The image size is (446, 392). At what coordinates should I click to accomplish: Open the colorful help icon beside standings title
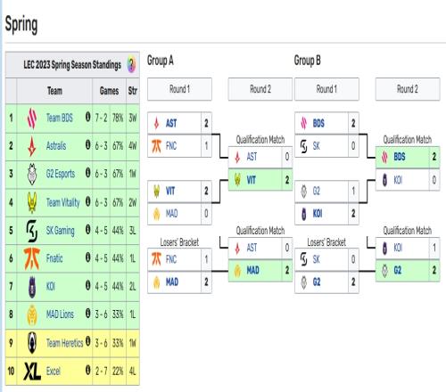point(131,64)
